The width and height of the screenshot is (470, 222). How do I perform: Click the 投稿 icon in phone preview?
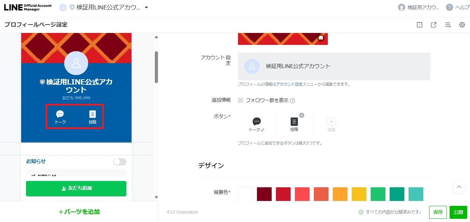click(93, 117)
